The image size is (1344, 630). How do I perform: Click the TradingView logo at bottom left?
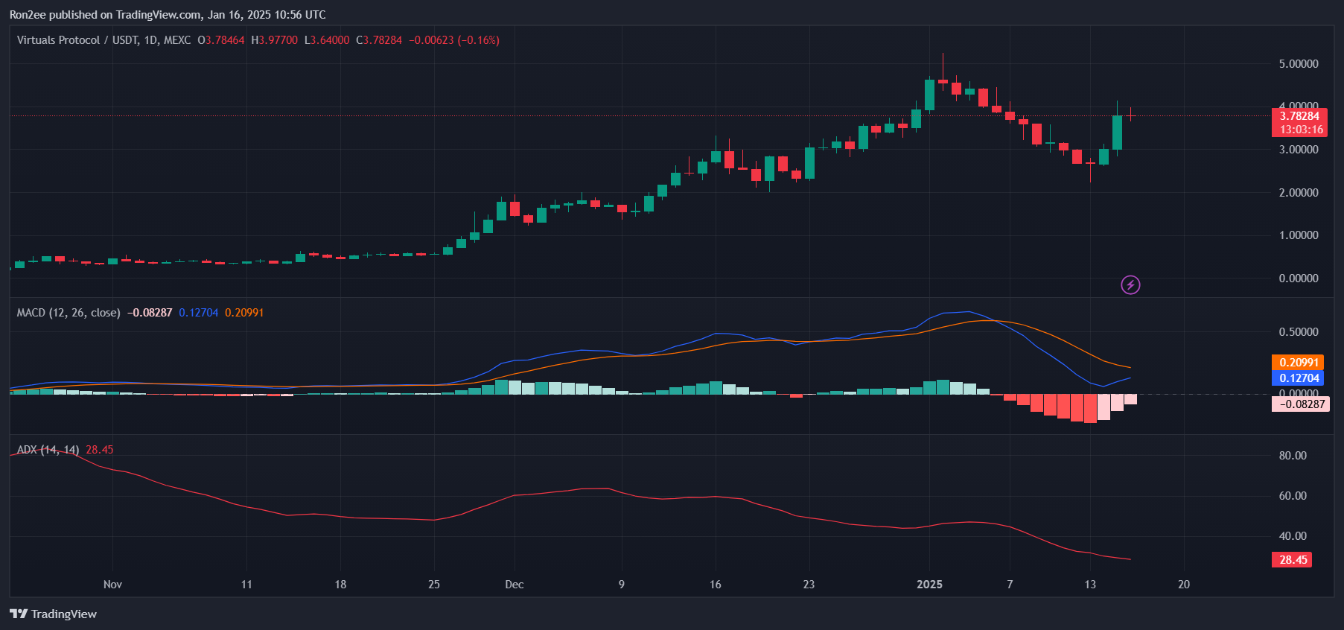(53, 614)
